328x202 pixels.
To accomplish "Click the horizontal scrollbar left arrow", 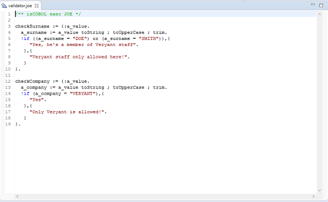I will click(17, 197).
